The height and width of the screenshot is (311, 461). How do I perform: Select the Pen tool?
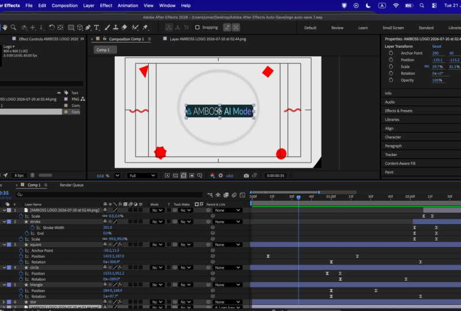[x=88, y=27]
